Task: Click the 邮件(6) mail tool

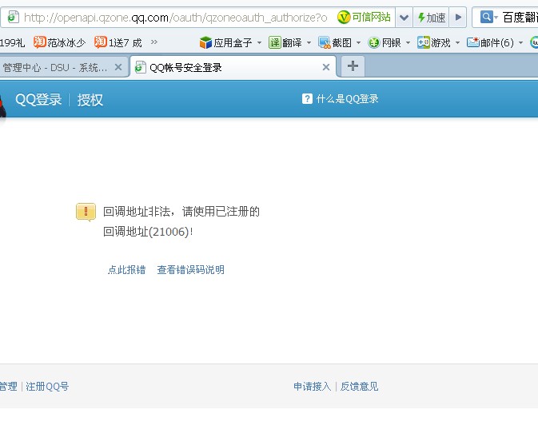Action: pos(490,42)
